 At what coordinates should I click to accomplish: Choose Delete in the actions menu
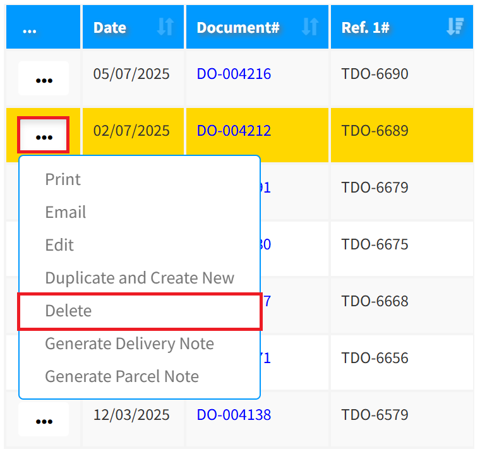click(68, 311)
